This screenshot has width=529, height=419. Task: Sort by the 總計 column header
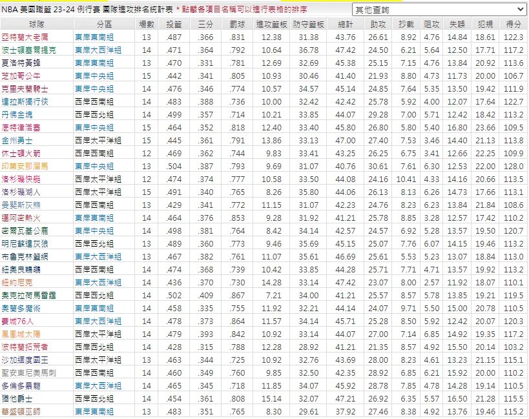(x=345, y=25)
